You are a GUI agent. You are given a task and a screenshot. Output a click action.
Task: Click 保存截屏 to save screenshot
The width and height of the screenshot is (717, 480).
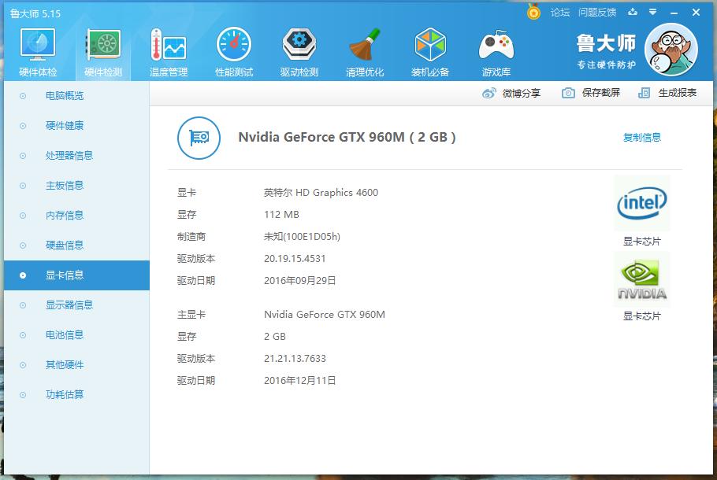click(x=592, y=93)
